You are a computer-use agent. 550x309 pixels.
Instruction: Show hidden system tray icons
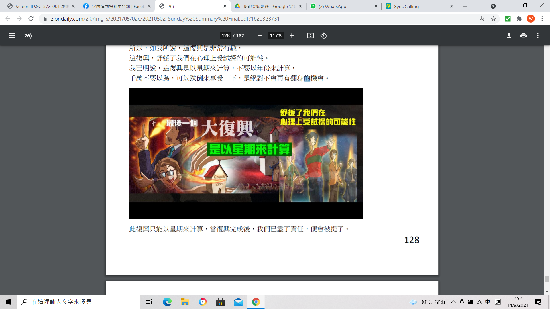(x=453, y=302)
